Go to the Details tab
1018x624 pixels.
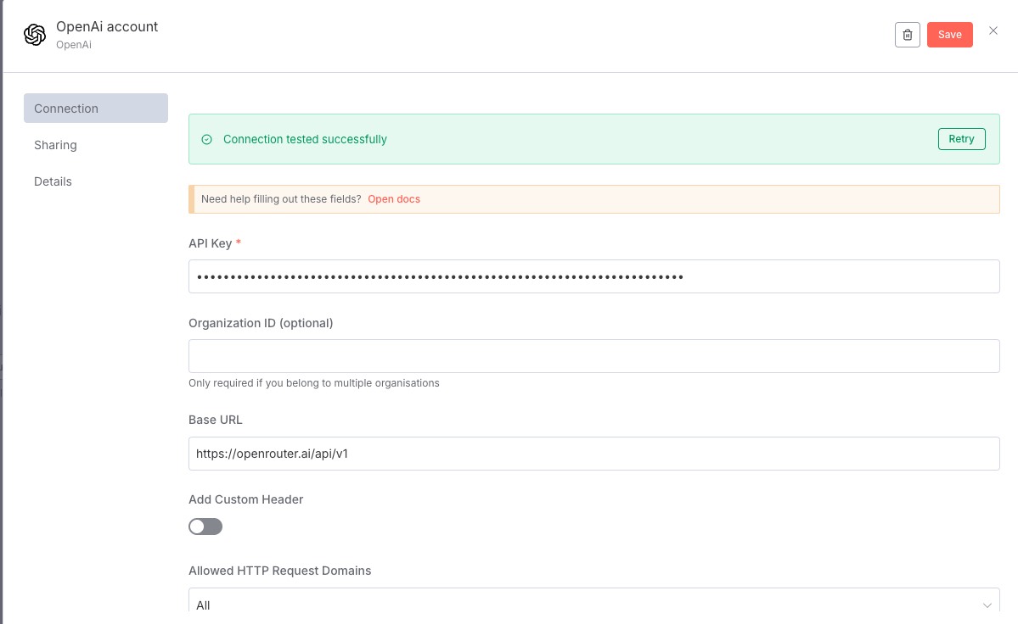tap(53, 181)
